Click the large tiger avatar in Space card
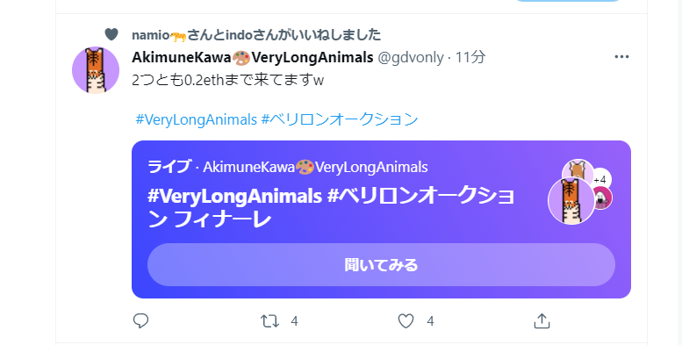 571,200
